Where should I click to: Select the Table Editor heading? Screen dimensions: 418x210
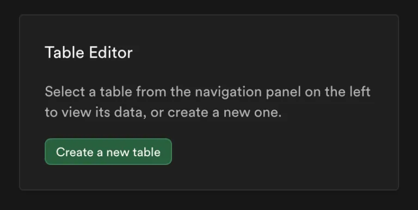(x=89, y=53)
